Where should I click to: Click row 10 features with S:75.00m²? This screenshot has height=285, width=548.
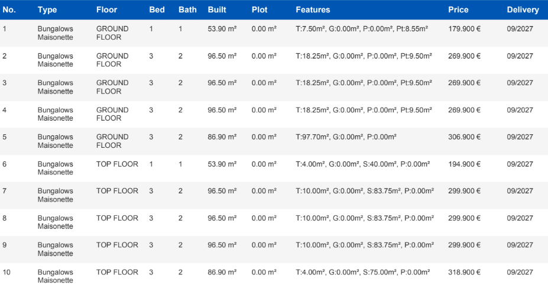362,273
